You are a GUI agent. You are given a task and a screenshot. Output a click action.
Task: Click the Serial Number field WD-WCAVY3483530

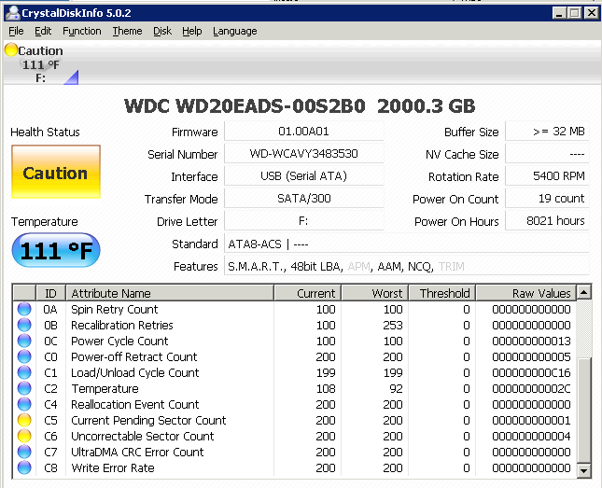click(x=303, y=154)
